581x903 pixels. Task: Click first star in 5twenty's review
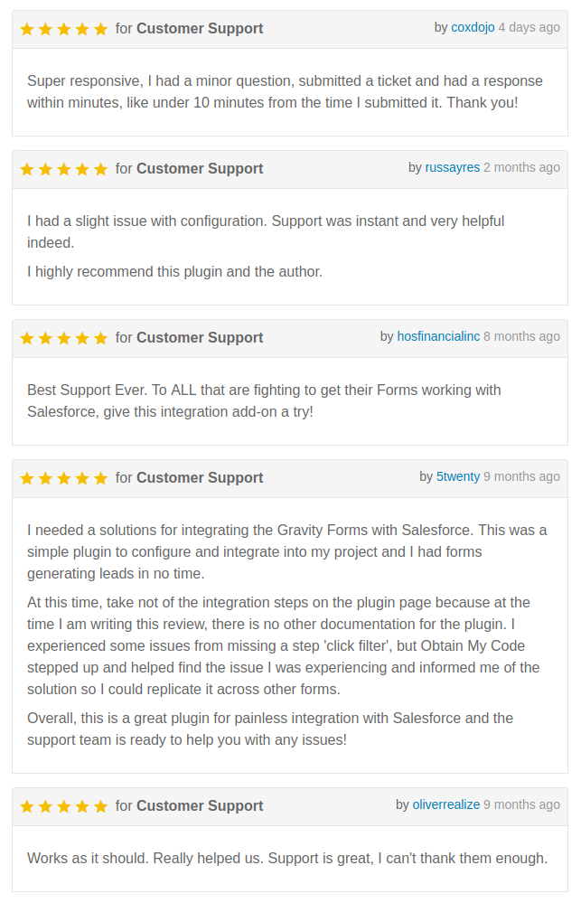(x=27, y=478)
